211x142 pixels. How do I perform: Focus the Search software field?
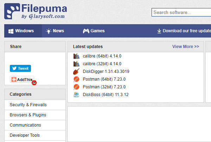[x=181, y=12]
